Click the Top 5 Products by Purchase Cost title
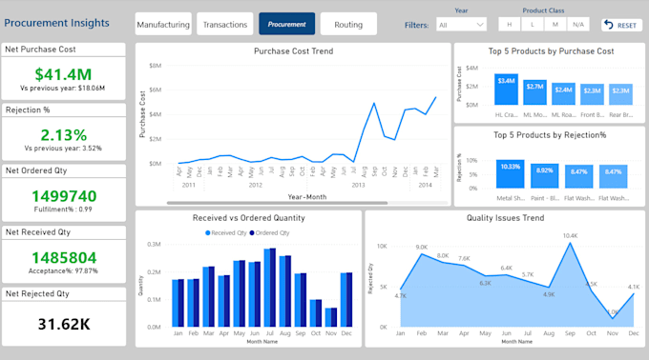Viewport: 649px width, 360px height. tap(551, 51)
